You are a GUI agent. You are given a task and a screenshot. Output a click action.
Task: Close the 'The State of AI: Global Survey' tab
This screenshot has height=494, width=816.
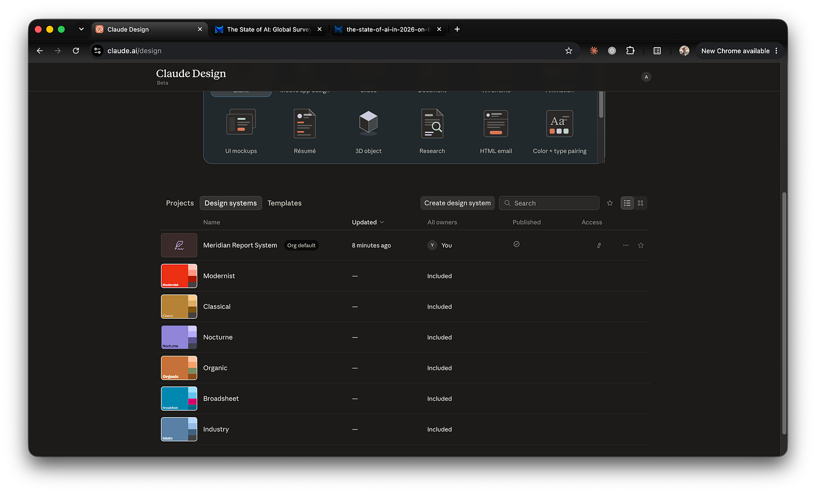[x=319, y=29]
